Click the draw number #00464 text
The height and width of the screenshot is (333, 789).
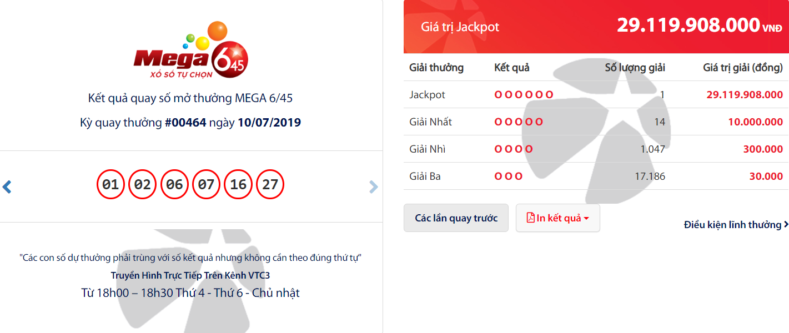(185, 123)
